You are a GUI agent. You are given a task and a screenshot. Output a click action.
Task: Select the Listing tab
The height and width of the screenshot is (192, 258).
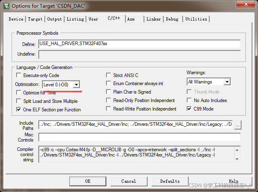(x=75, y=19)
